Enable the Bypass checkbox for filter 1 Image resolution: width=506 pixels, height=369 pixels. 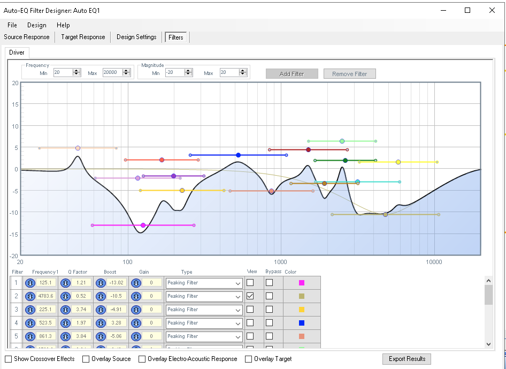tap(269, 283)
